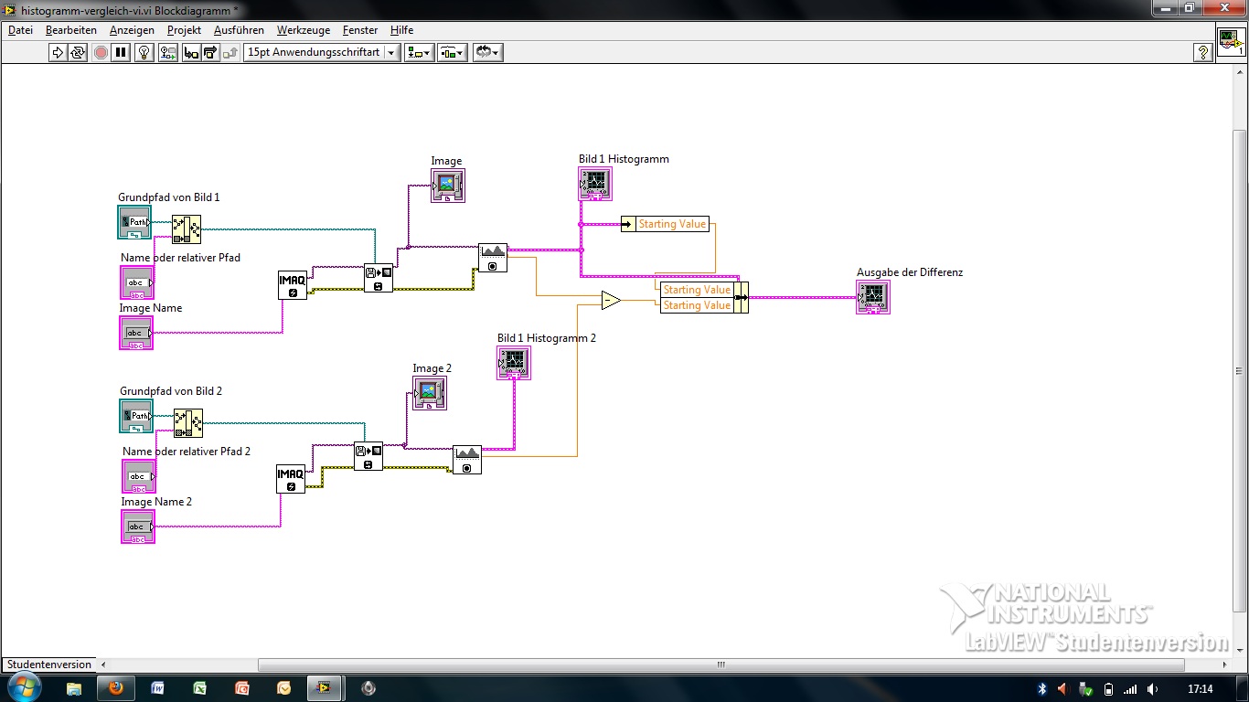The image size is (1249, 702).
Task: Start Run Continuously from the toolbar
Action: (78, 52)
